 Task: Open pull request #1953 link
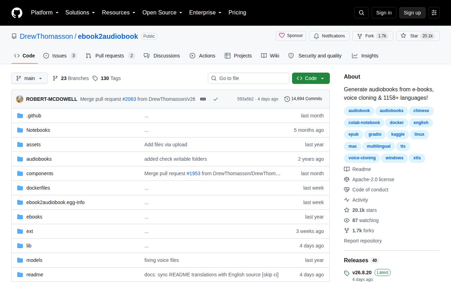click(x=193, y=173)
